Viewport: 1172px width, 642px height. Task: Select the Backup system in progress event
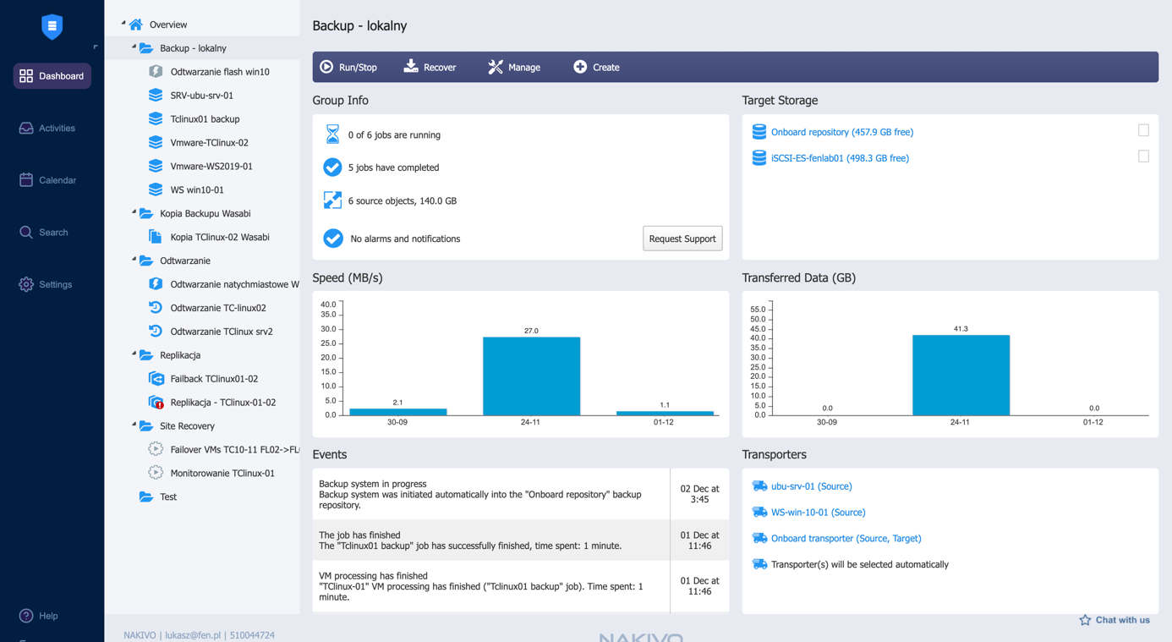(x=520, y=494)
